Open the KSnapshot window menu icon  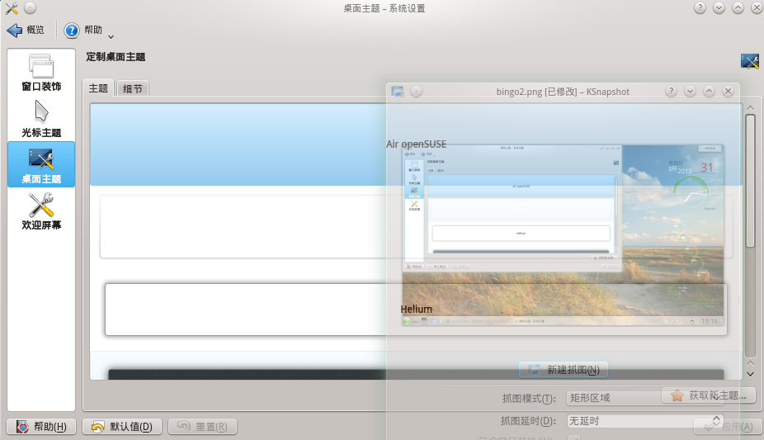[398, 91]
